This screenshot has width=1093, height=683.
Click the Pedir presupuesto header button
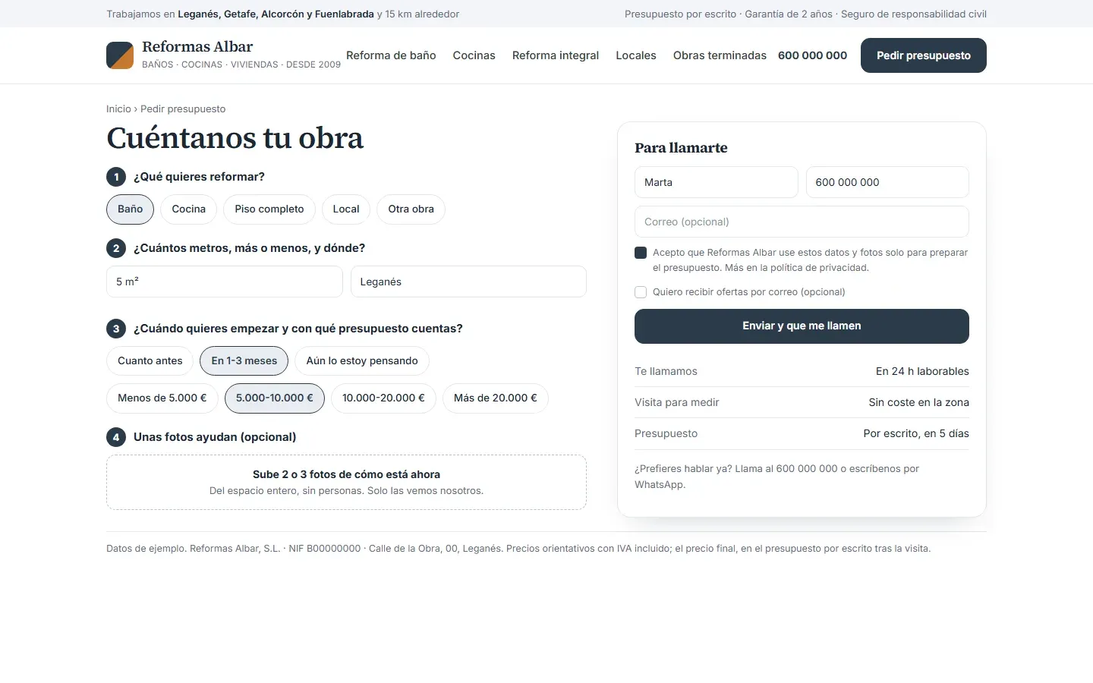[924, 55]
